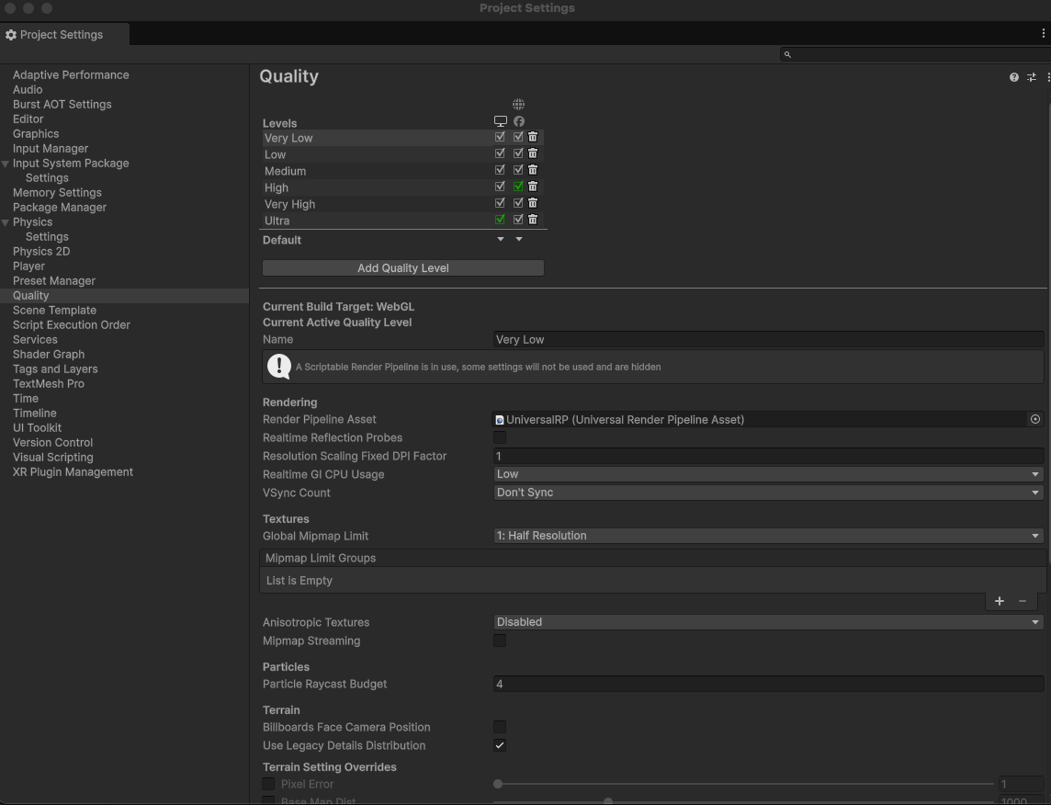1051x805 pixels.
Task: Toggle the Mipmap Streaming checkbox
Action: pos(500,641)
